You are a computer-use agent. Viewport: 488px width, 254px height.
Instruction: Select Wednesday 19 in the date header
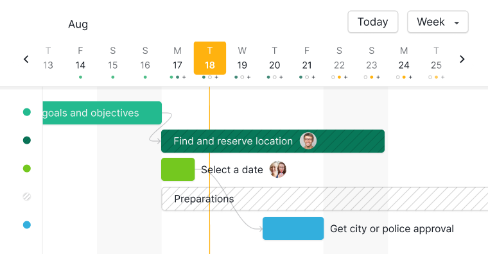pos(242,58)
